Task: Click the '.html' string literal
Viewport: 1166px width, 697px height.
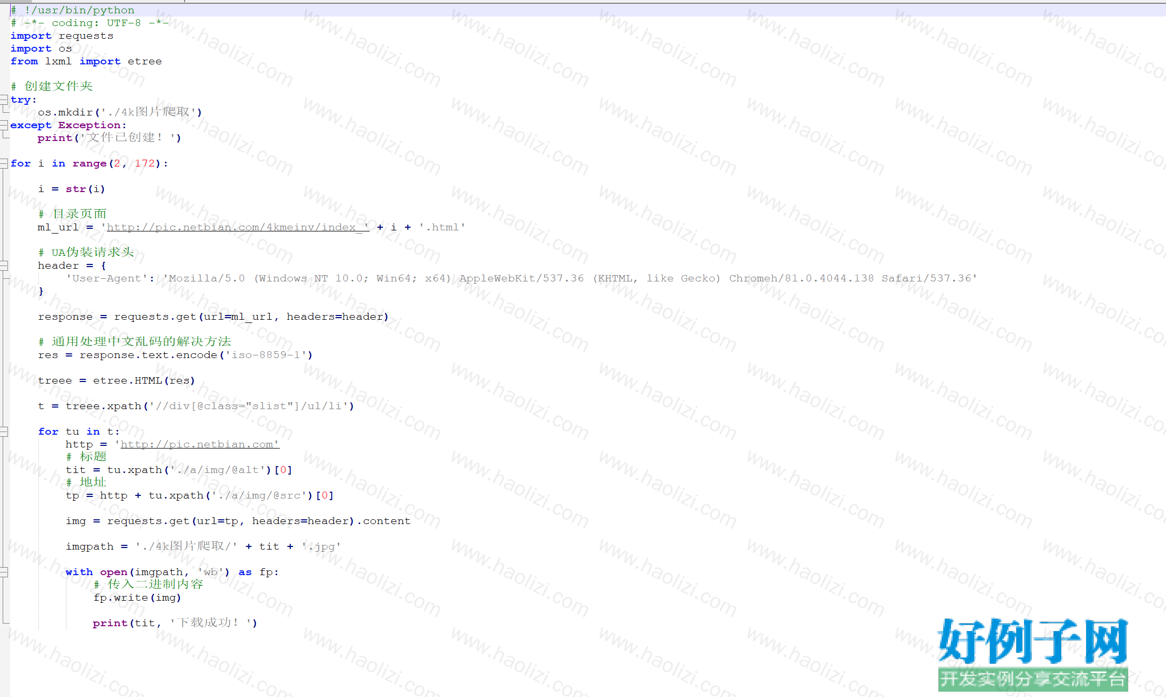Action: click(x=442, y=227)
